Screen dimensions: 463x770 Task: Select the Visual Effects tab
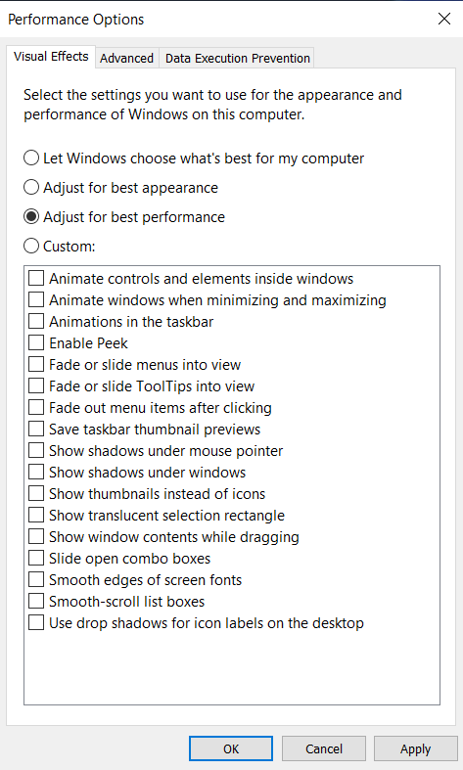tap(51, 57)
